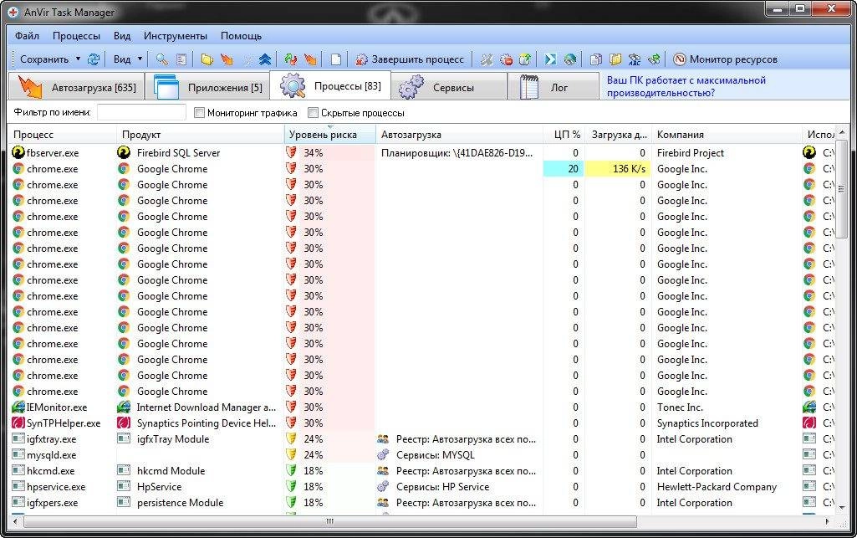Click the crossed wrench tools icon
The image size is (857, 538).
(487, 59)
